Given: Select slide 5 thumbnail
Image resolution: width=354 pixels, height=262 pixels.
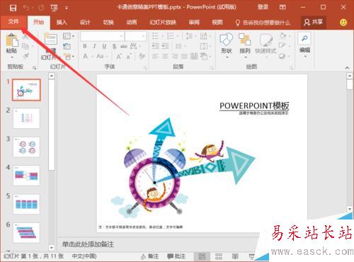Looking at the screenshot, I should [x=26, y=204].
